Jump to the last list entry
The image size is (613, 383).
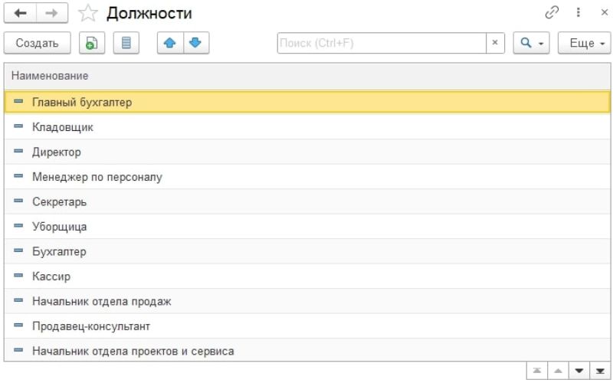(x=600, y=371)
